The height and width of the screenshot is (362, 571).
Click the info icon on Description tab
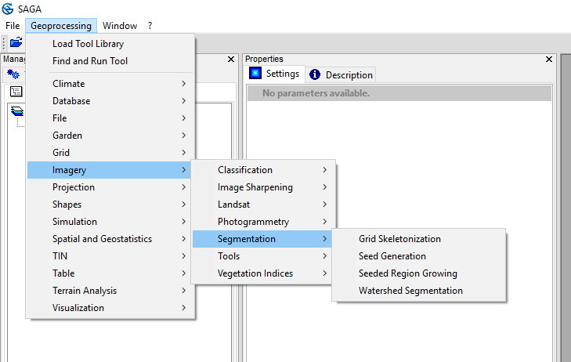coord(315,74)
